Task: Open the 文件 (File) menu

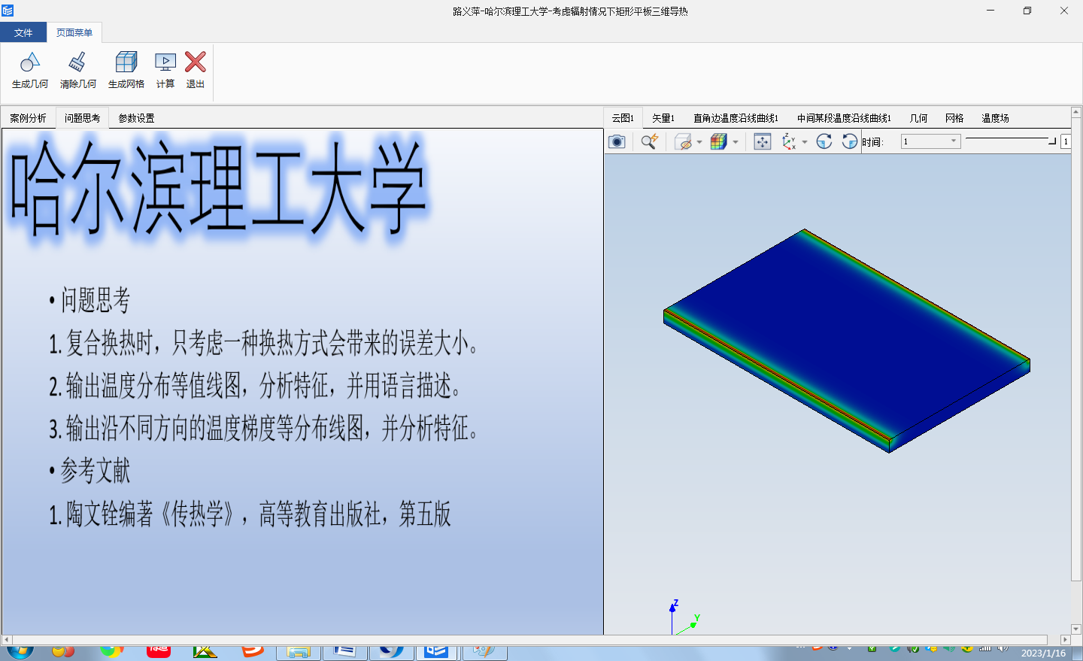Action: (x=23, y=32)
